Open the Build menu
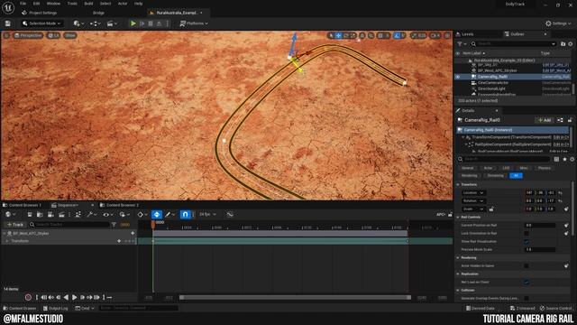 (88, 4)
